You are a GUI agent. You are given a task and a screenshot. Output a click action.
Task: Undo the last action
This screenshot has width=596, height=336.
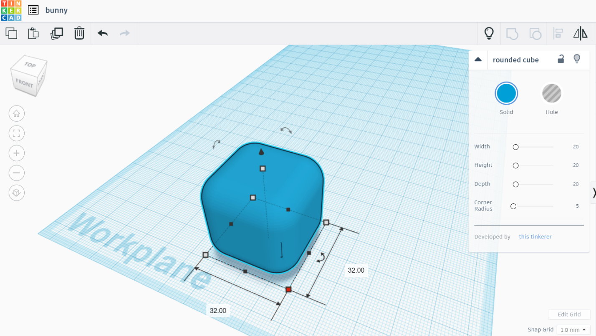pyautogui.click(x=103, y=33)
